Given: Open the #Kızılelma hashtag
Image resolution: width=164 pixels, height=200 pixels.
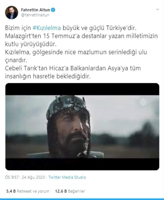Looking at the screenshot, I should coord(47,28).
